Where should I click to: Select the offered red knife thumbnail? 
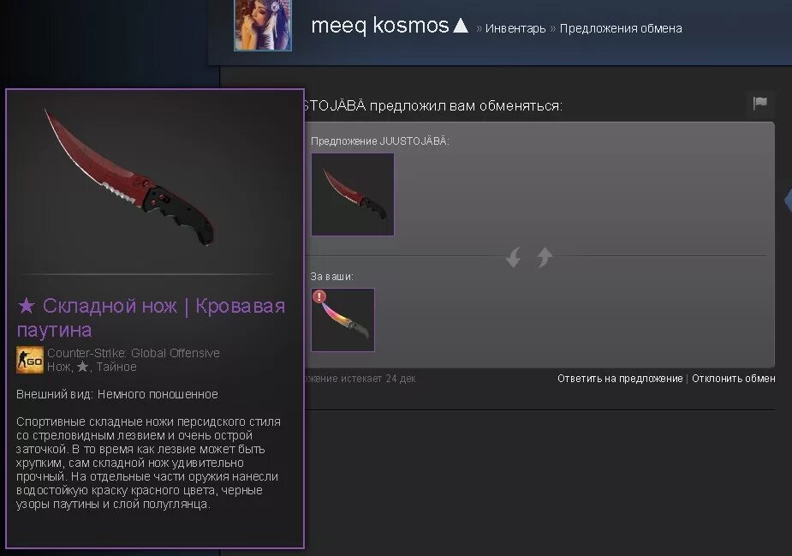[353, 194]
